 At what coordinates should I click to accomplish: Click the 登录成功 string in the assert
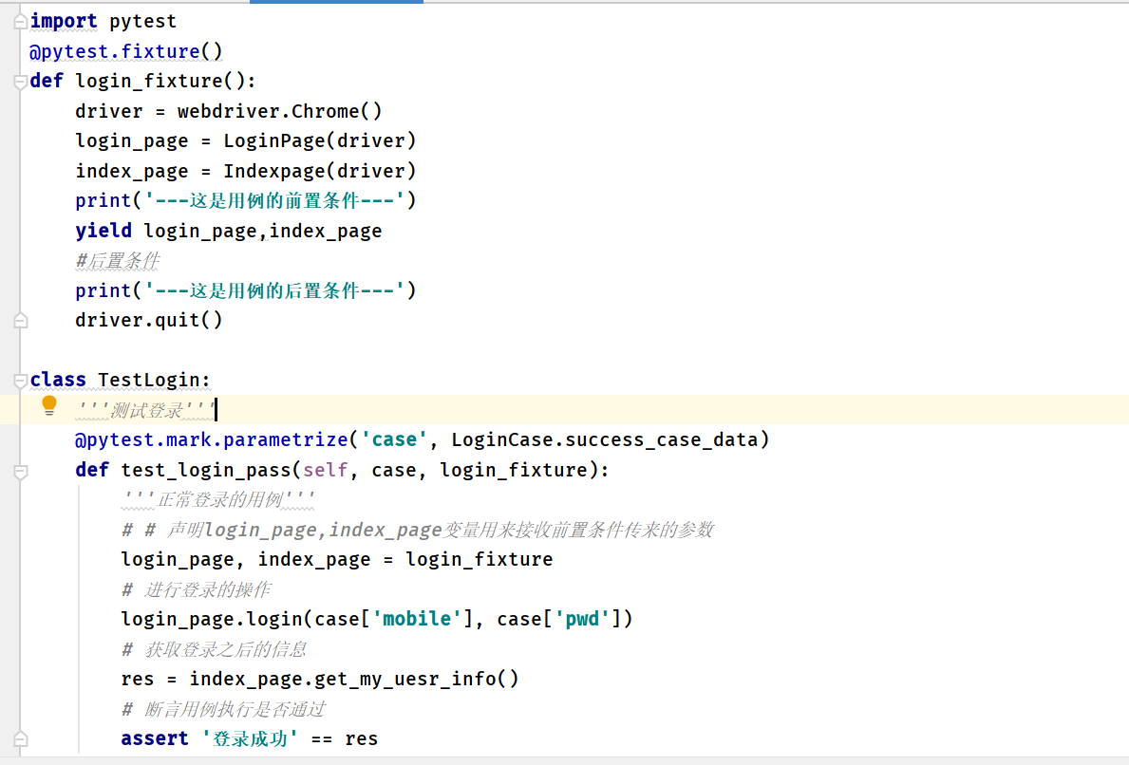pos(250,737)
